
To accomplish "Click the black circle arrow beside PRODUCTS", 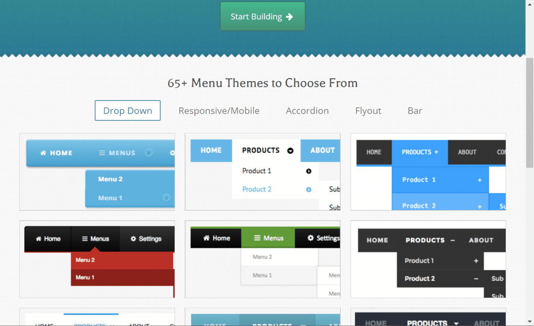I will coord(290,150).
